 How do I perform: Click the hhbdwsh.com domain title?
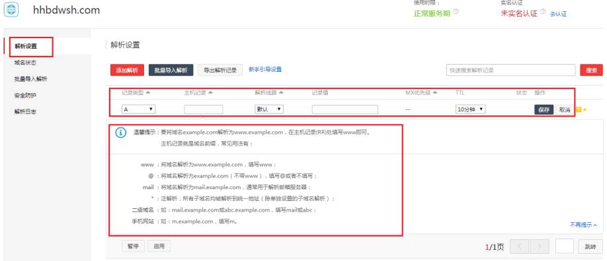click(x=67, y=10)
